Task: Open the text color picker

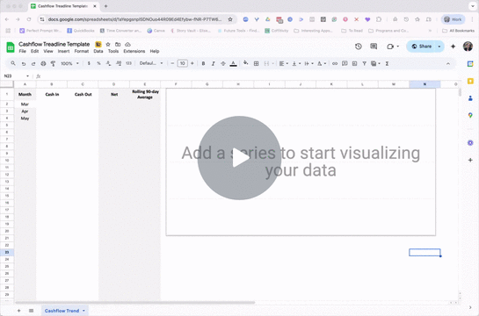Action: click(x=234, y=63)
